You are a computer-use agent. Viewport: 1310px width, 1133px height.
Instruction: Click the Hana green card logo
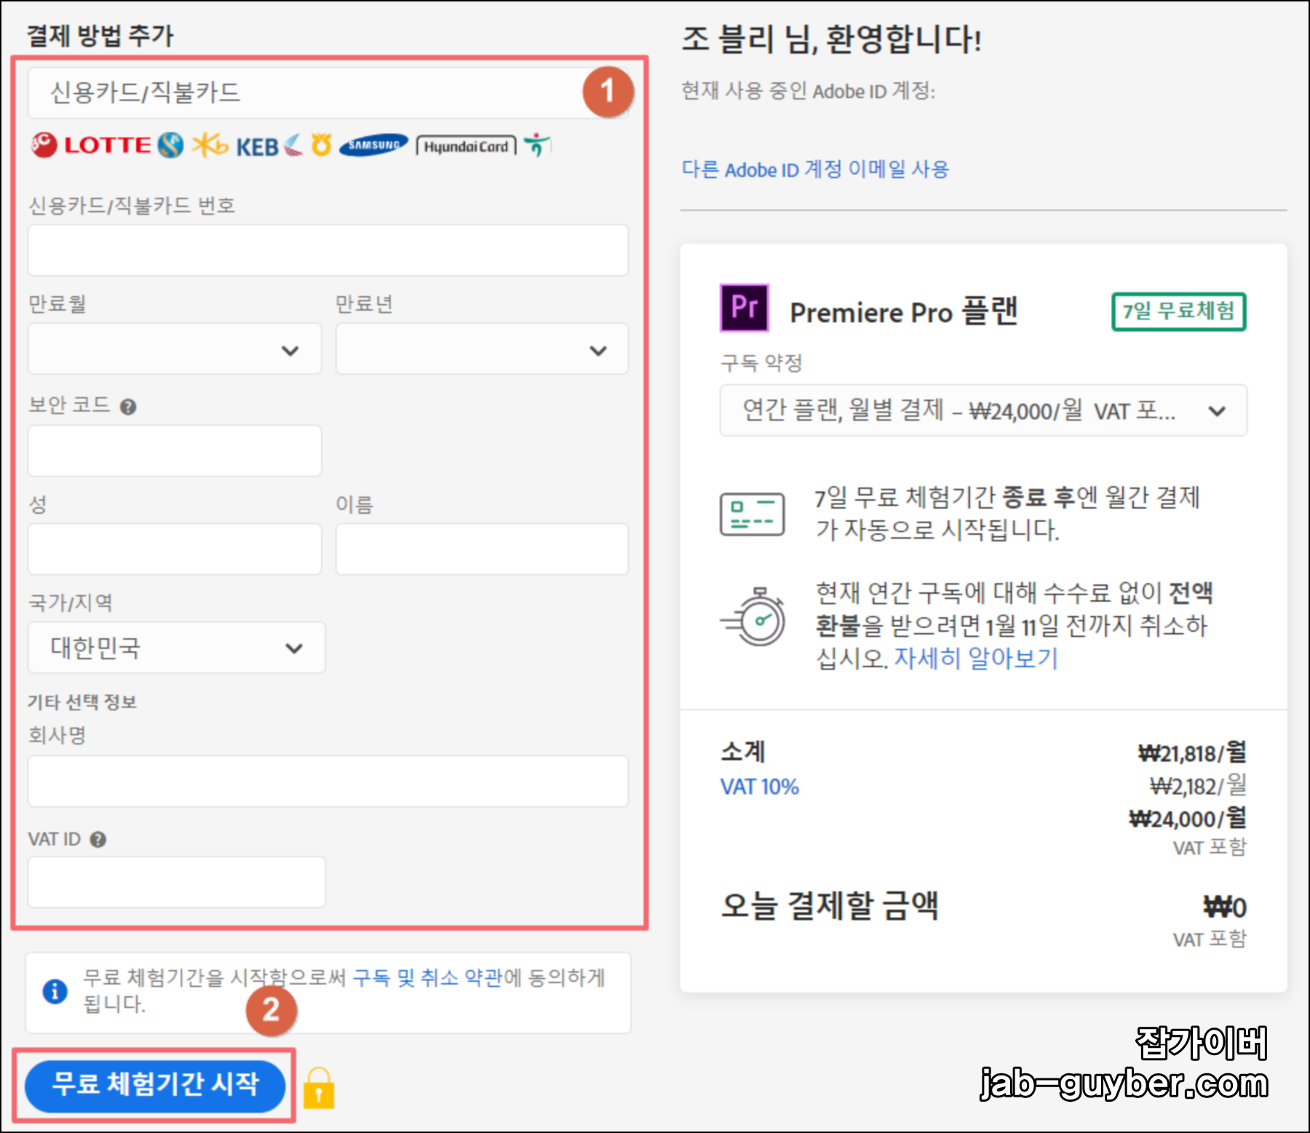(537, 145)
